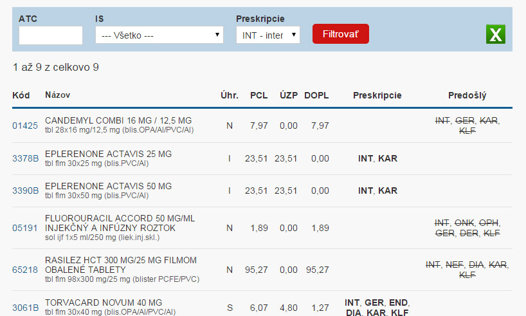This screenshot has width=526, height=316.
Task: Open drug code 05191 link
Action: [x=25, y=228]
